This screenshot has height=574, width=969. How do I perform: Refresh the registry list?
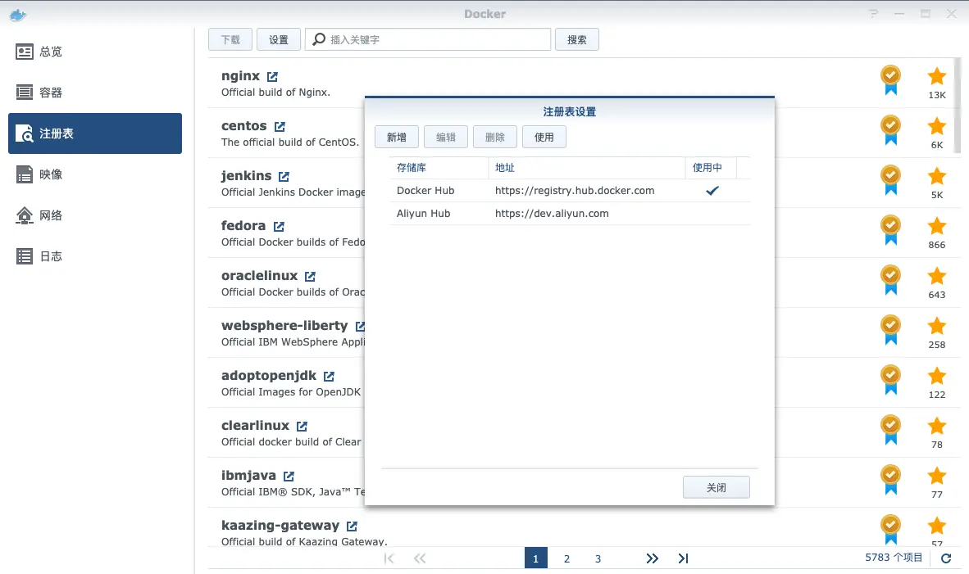tap(945, 558)
